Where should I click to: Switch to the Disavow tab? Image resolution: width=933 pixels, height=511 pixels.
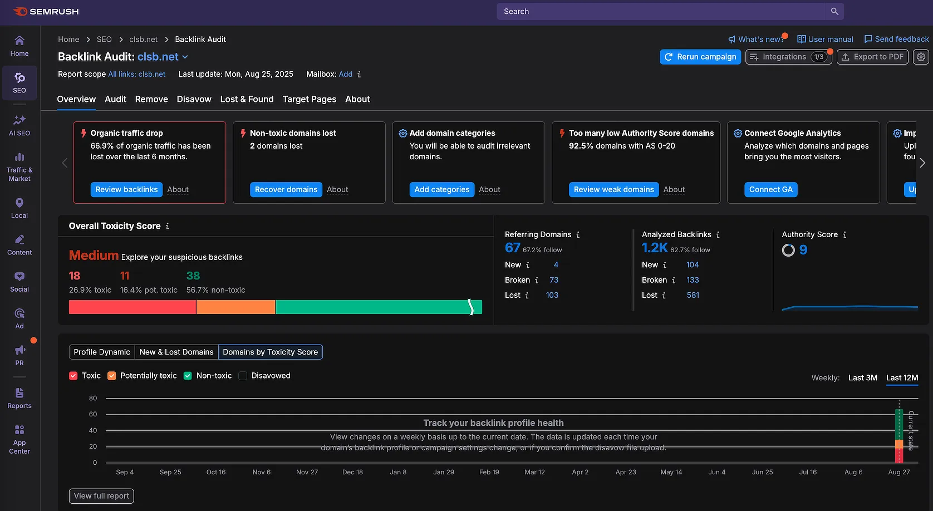pyautogui.click(x=194, y=99)
